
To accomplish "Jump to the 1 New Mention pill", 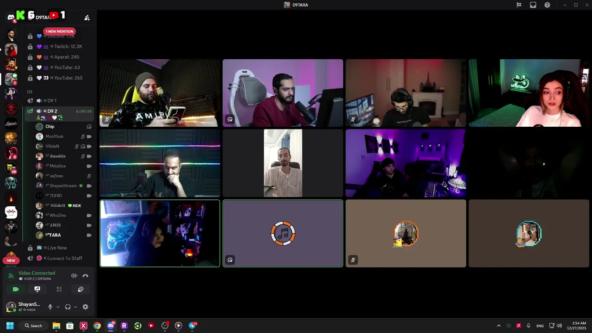I will pyautogui.click(x=59, y=31).
